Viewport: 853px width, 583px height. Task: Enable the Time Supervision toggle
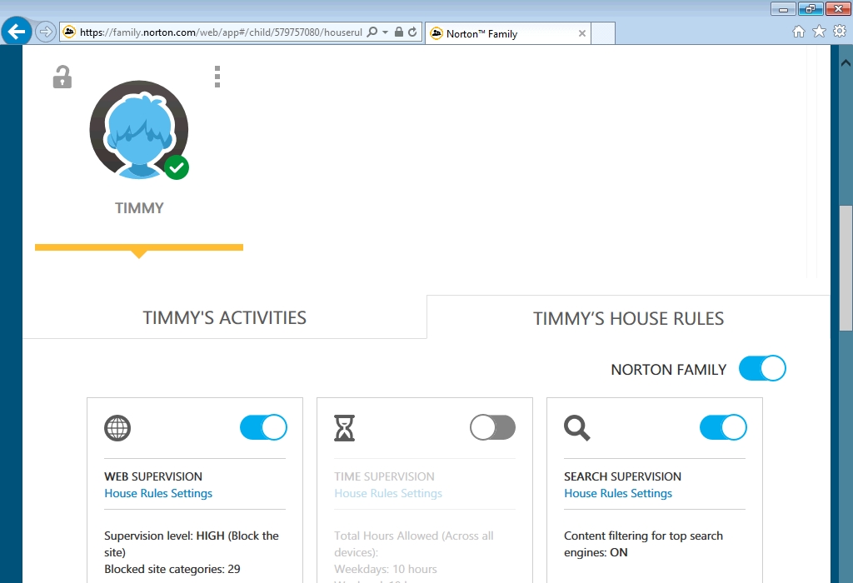[x=492, y=427]
